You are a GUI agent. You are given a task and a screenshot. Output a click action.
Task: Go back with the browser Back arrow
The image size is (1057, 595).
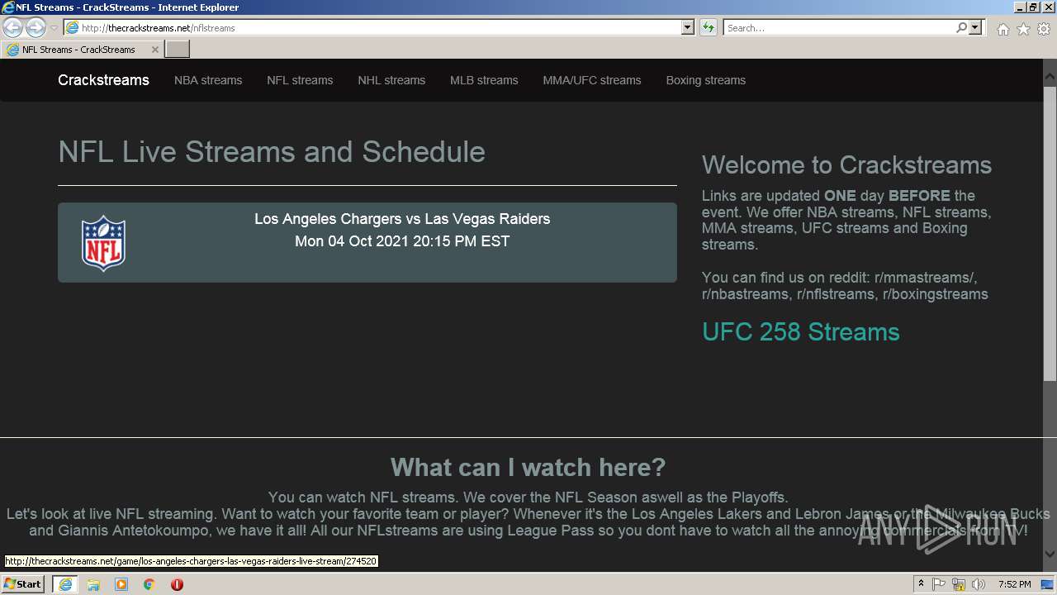click(x=12, y=28)
